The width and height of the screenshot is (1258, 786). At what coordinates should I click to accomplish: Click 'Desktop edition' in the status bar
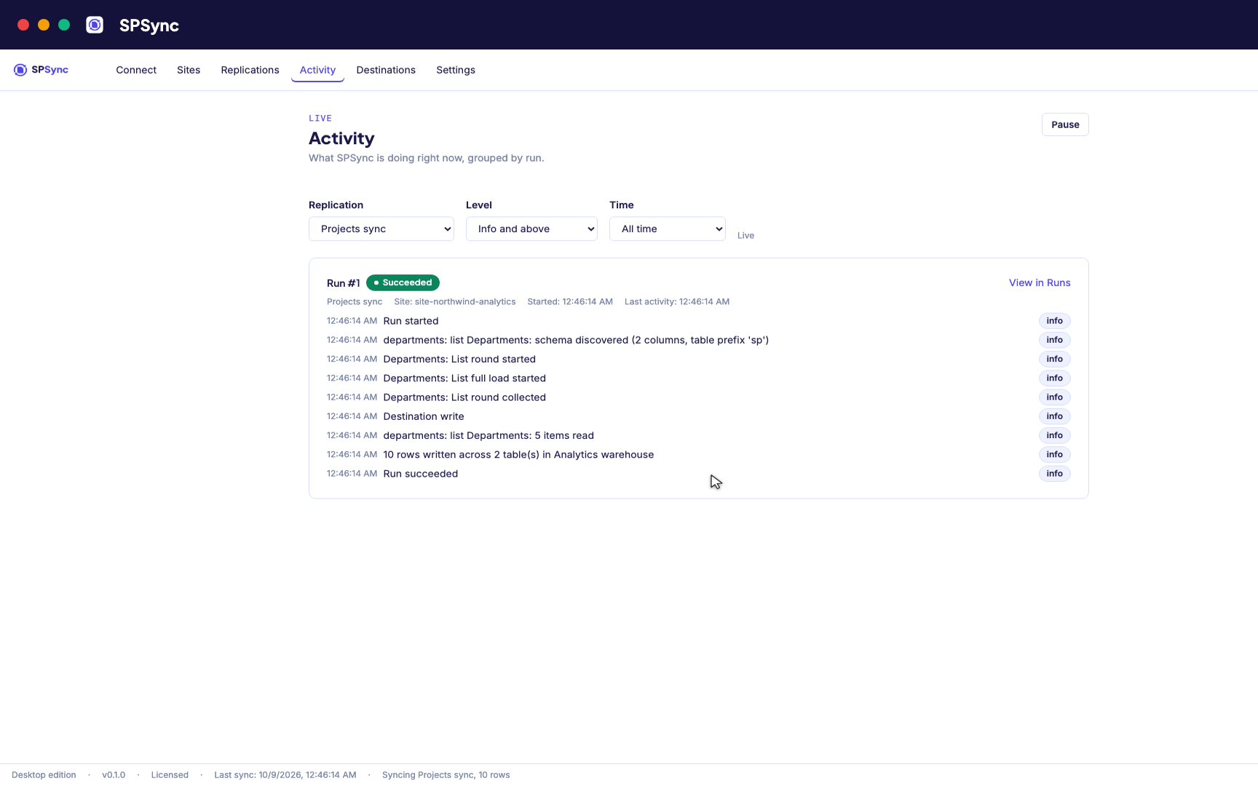point(44,775)
